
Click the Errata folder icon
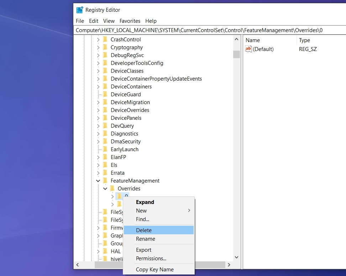[105, 173]
